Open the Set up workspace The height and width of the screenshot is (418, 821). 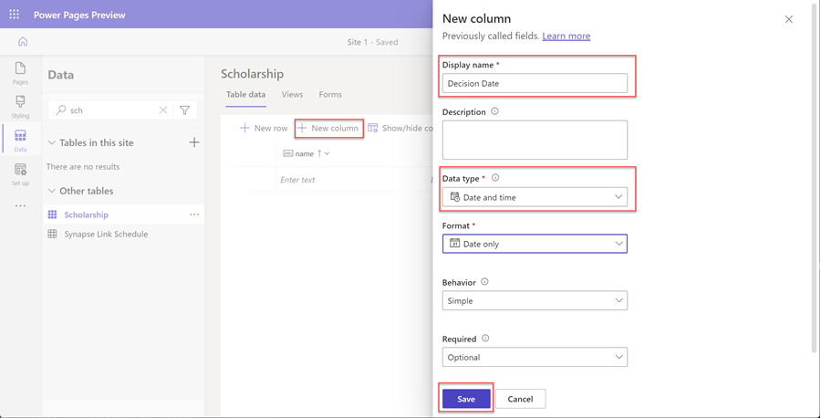[20, 173]
